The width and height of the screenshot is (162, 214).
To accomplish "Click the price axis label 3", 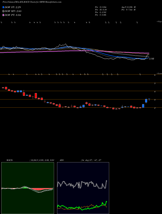I will pos(155,100).
